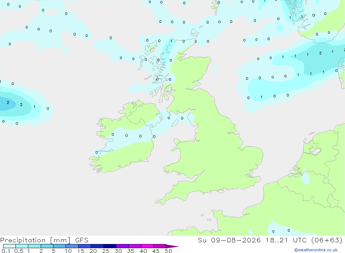Screen dimensions: 345x253
Task: Click the '20' legend scale label
Action: (93, 251)
